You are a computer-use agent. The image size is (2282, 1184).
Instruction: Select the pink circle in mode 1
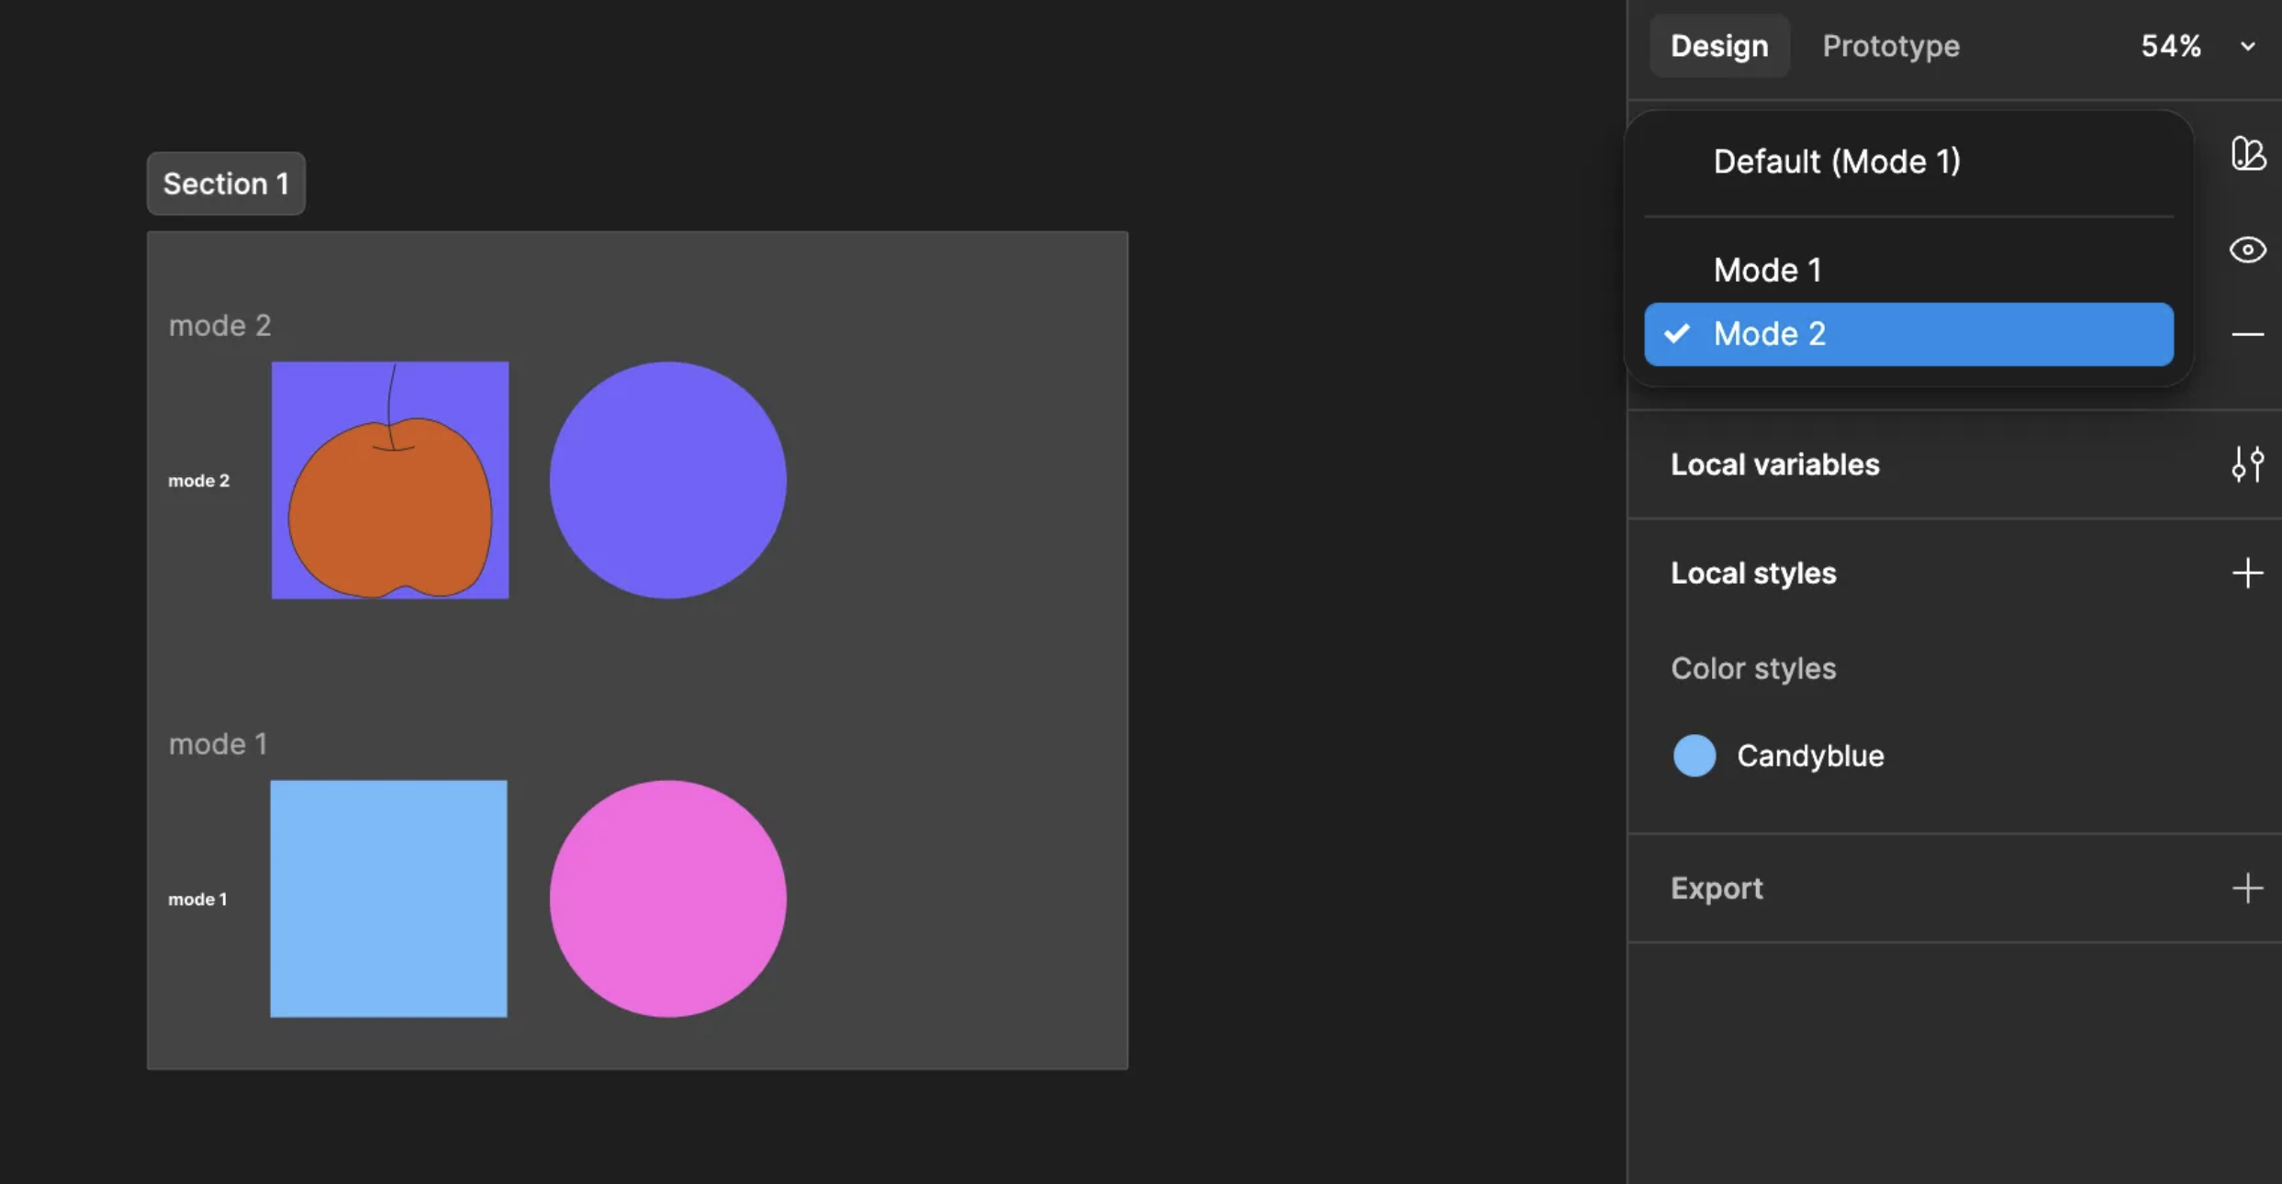coord(667,899)
